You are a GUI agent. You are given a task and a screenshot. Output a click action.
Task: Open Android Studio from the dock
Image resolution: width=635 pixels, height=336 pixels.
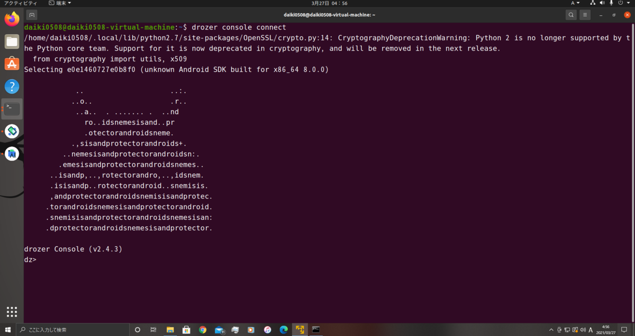click(12, 154)
